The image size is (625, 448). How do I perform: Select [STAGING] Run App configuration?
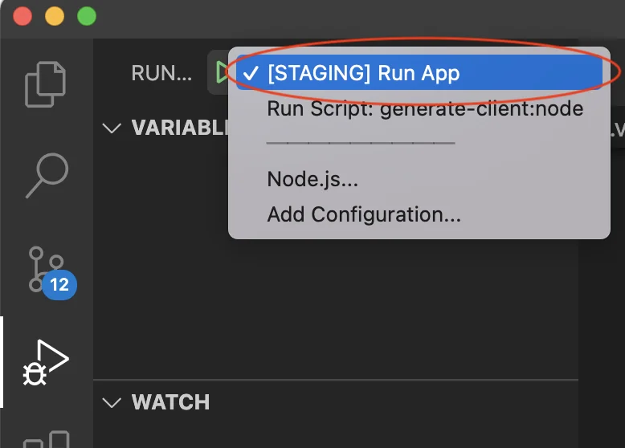[x=419, y=73]
